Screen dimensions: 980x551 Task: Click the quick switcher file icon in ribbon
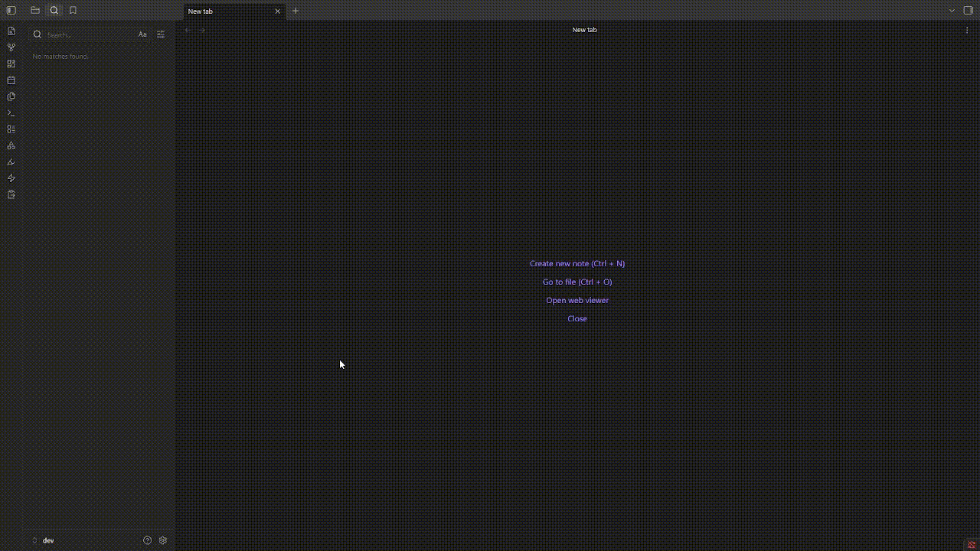point(11,31)
